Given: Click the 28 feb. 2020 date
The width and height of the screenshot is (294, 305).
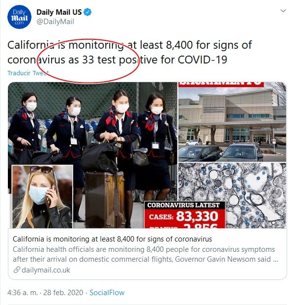Looking at the screenshot, I should click(x=63, y=293).
